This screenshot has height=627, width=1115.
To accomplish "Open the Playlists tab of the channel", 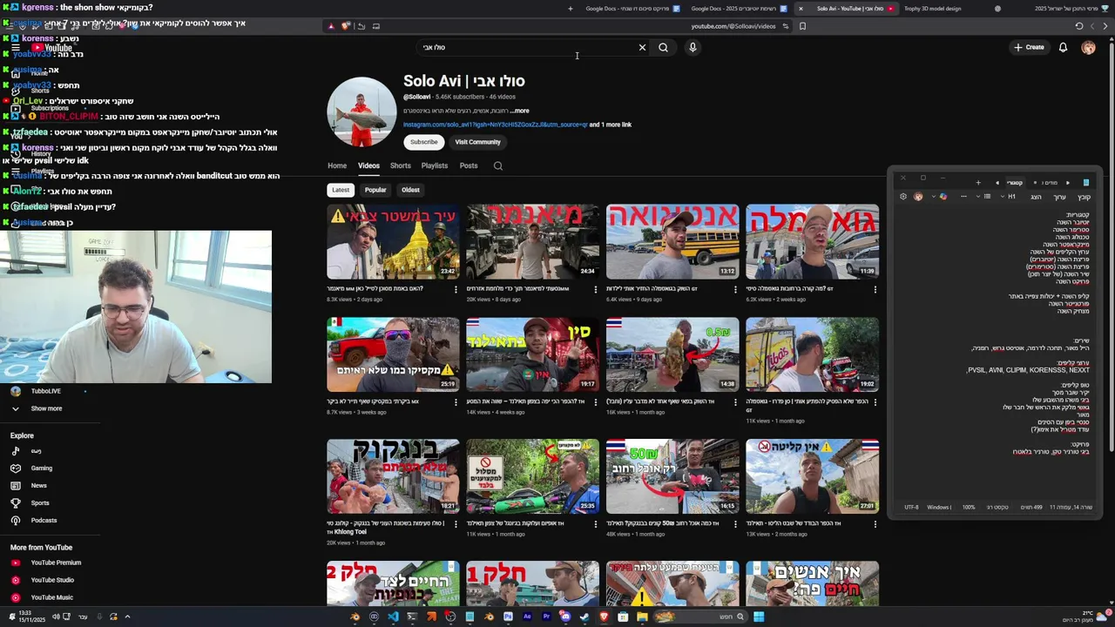I will click(435, 165).
